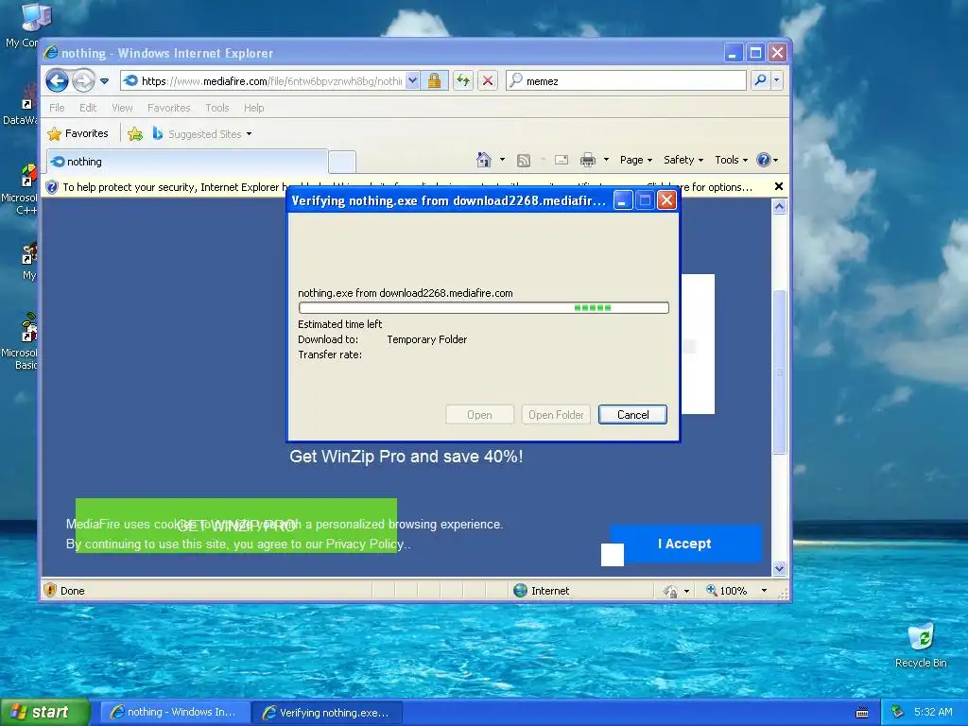
Task: Click the RSS feeds icon
Action: (x=524, y=161)
